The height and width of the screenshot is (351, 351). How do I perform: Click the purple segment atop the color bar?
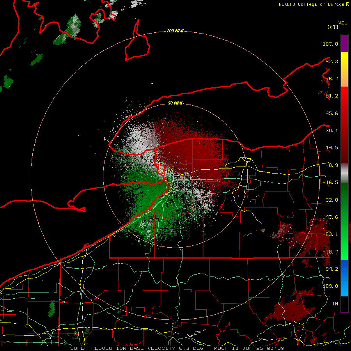[344, 43]
